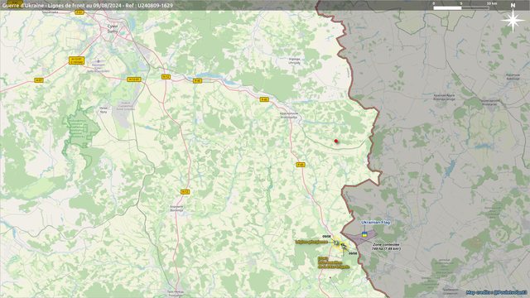Click the map scale bar
The width and height of the screenshot is (530, 298).
461,7
